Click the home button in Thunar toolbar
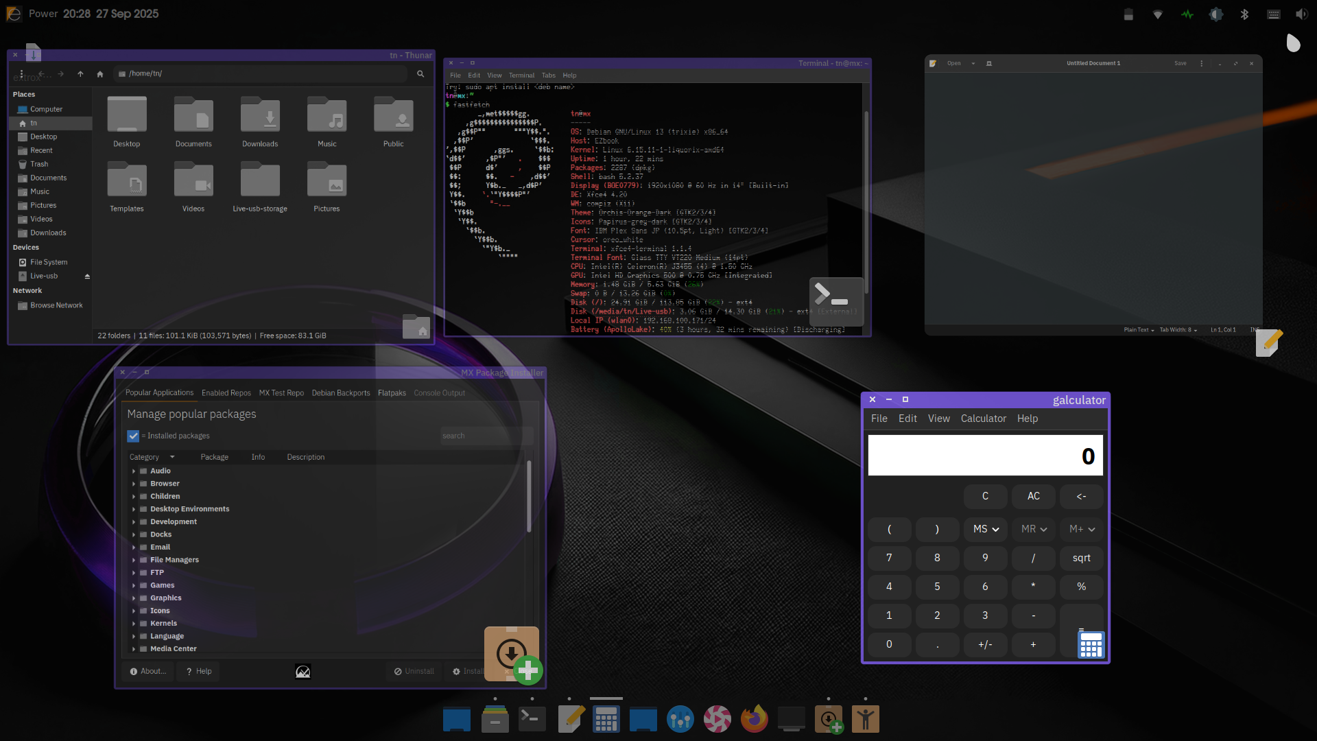 click(100, 74)
